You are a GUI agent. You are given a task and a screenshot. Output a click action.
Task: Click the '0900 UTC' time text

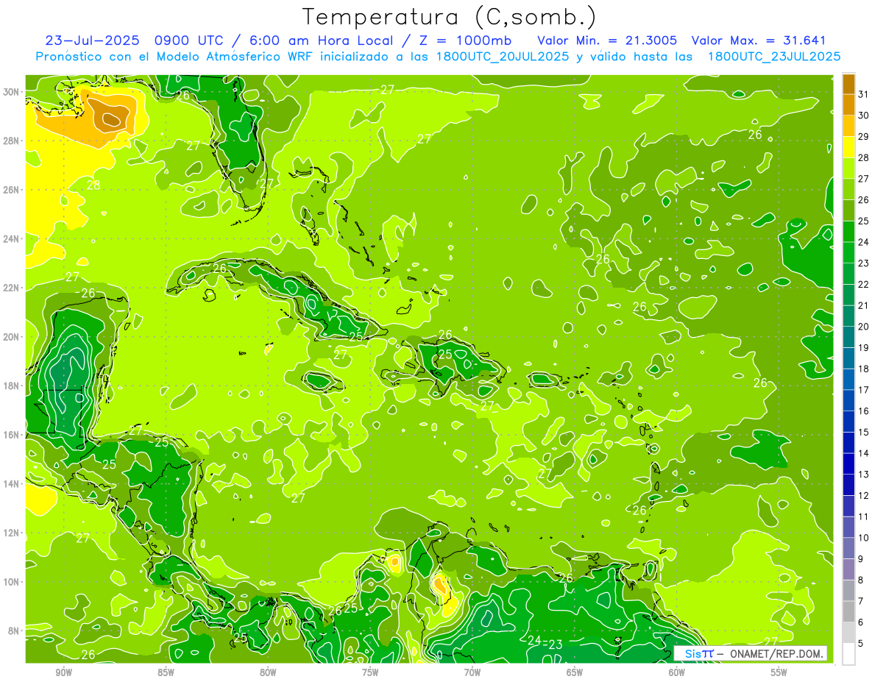[188, 40]
